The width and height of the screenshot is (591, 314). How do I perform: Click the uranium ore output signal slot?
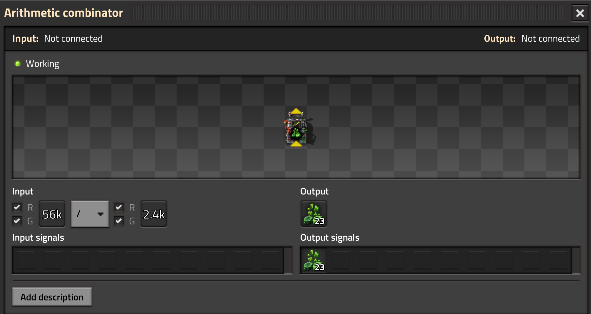[314, 214]
